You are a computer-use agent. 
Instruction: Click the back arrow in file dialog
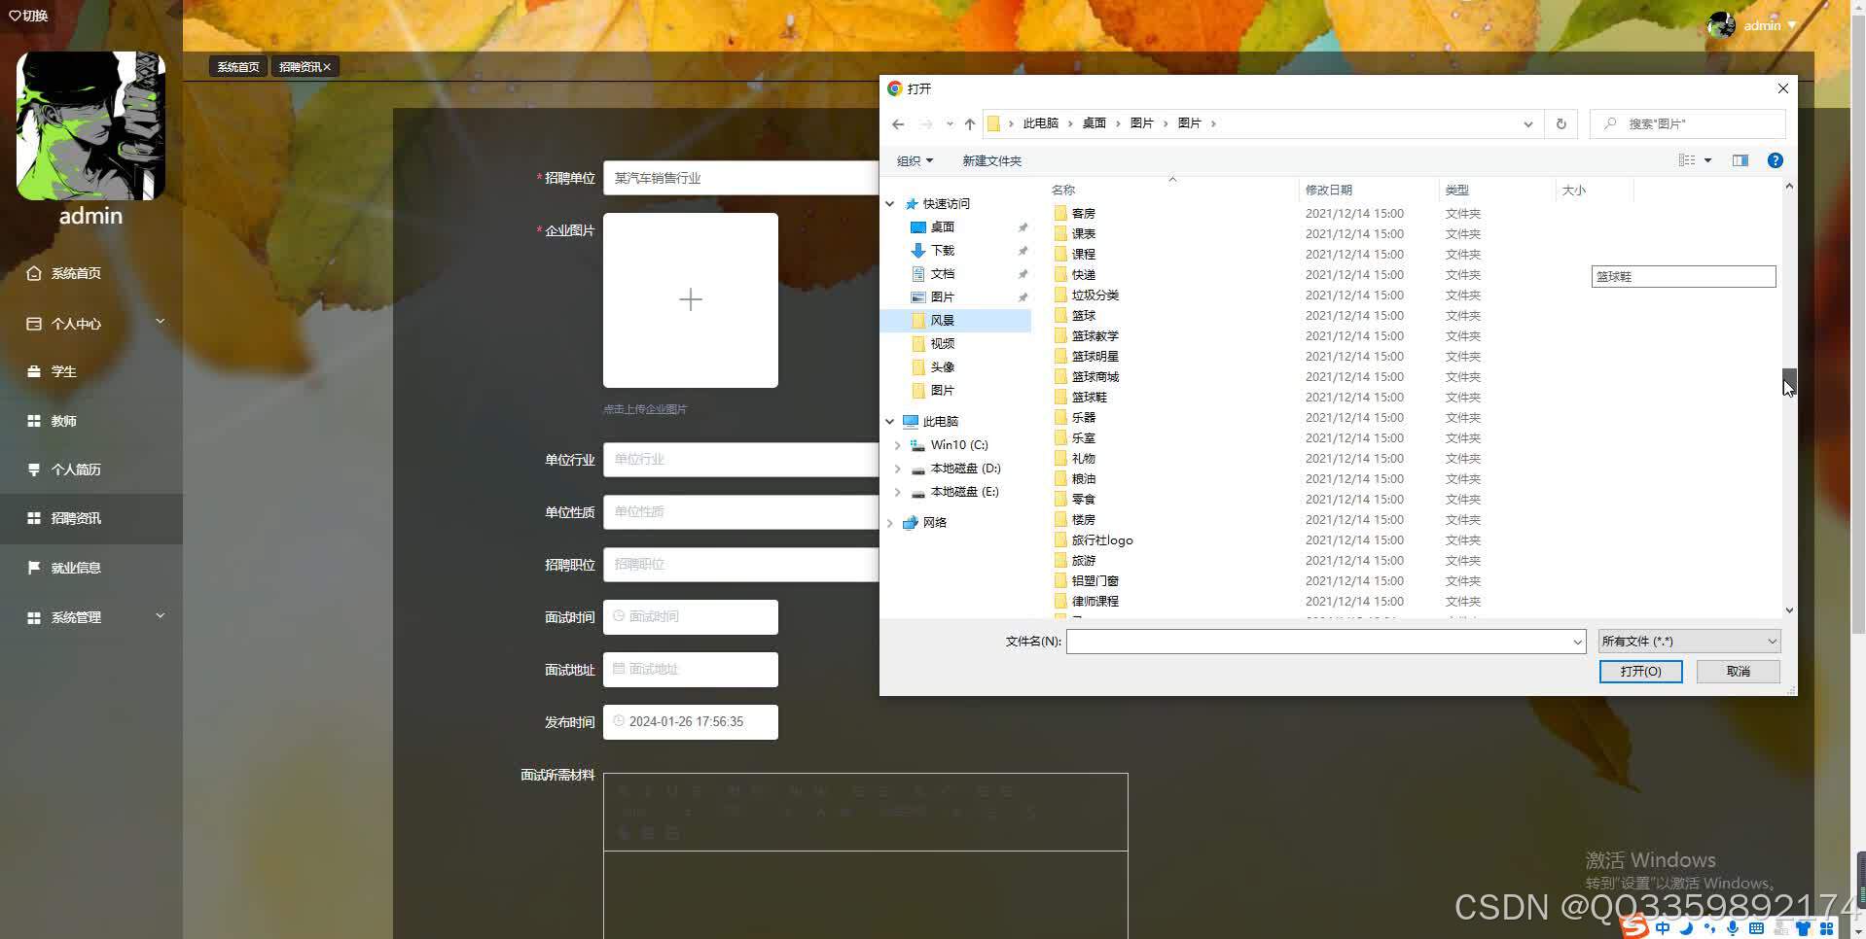(x=898, y=123)
